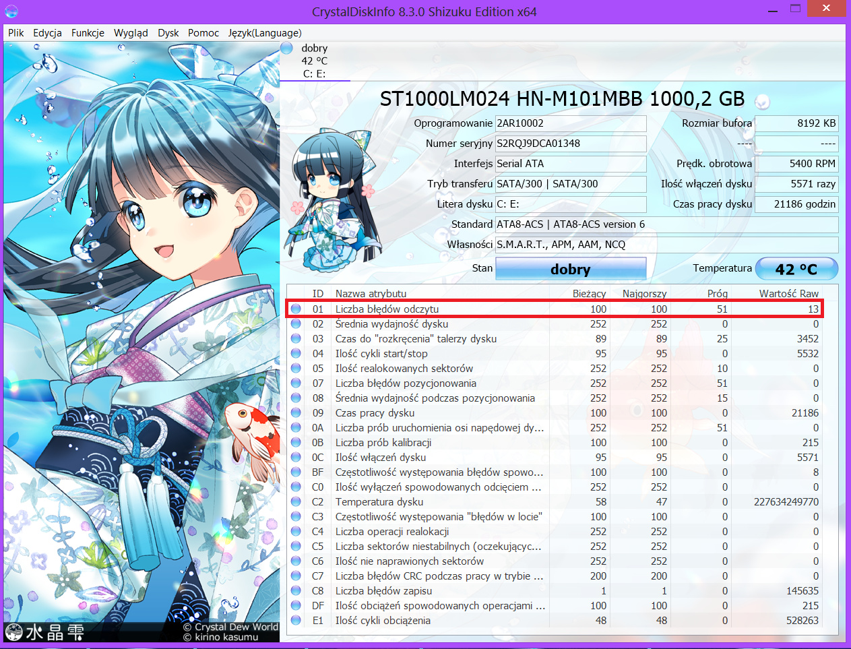Screen dimensions: 851x649
Task: Click the orb next to the drive model title
Action: 763,102
